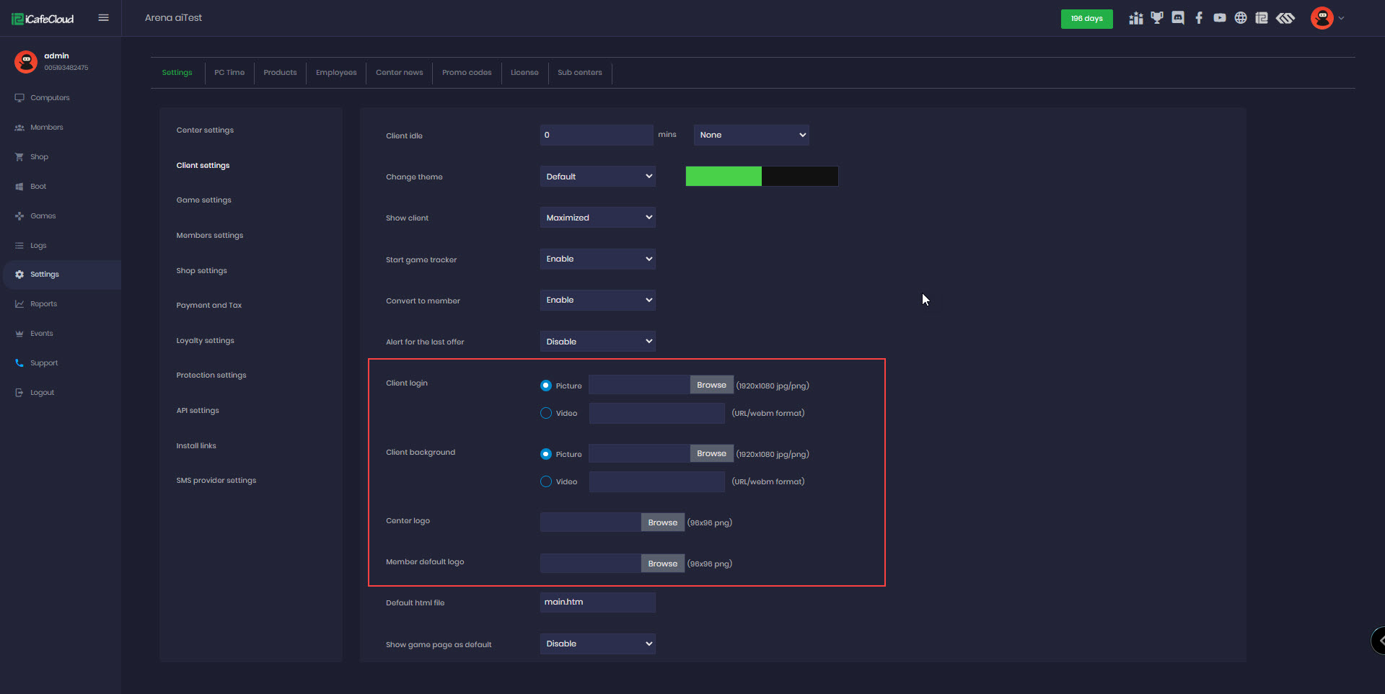Click the trophy icon in header
The width and height of the screenshot is (1385, 694).
1157,18
